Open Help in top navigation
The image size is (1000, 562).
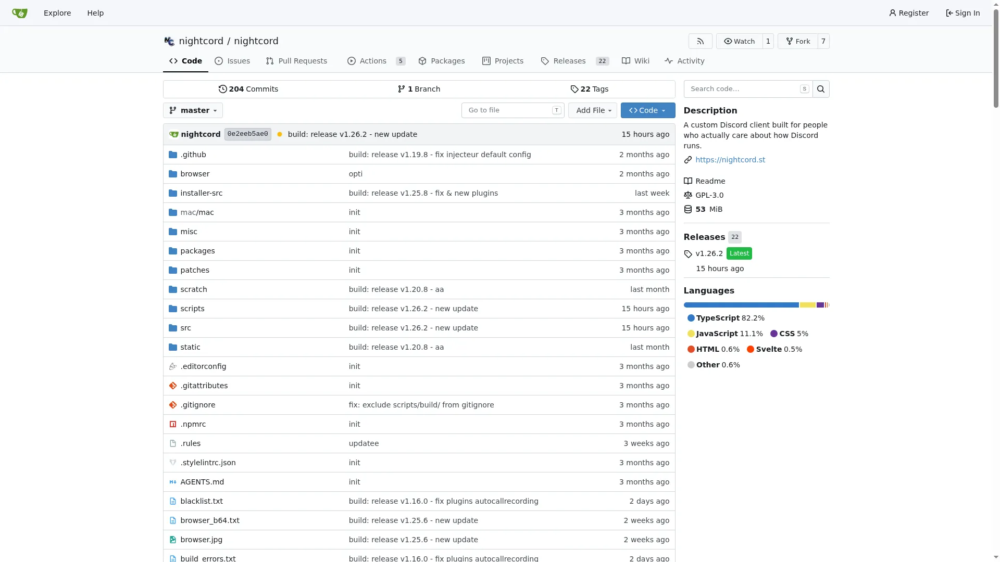tap(95, 13)
